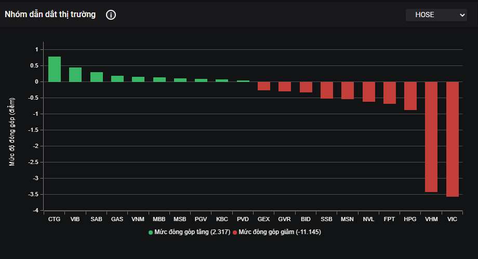
Task: Toggle the 'Mức đóng góp giảm' legend series
Action: (279, 232)
